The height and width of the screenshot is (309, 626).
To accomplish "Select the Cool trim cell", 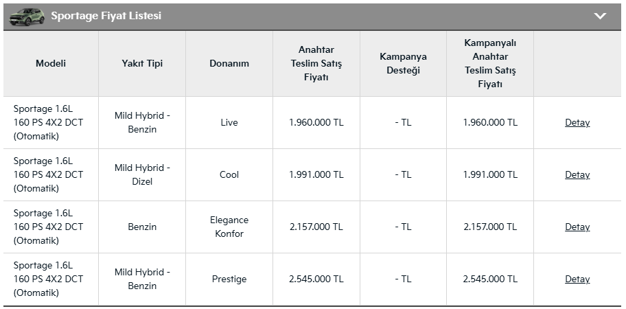I will tap(229, 175).
